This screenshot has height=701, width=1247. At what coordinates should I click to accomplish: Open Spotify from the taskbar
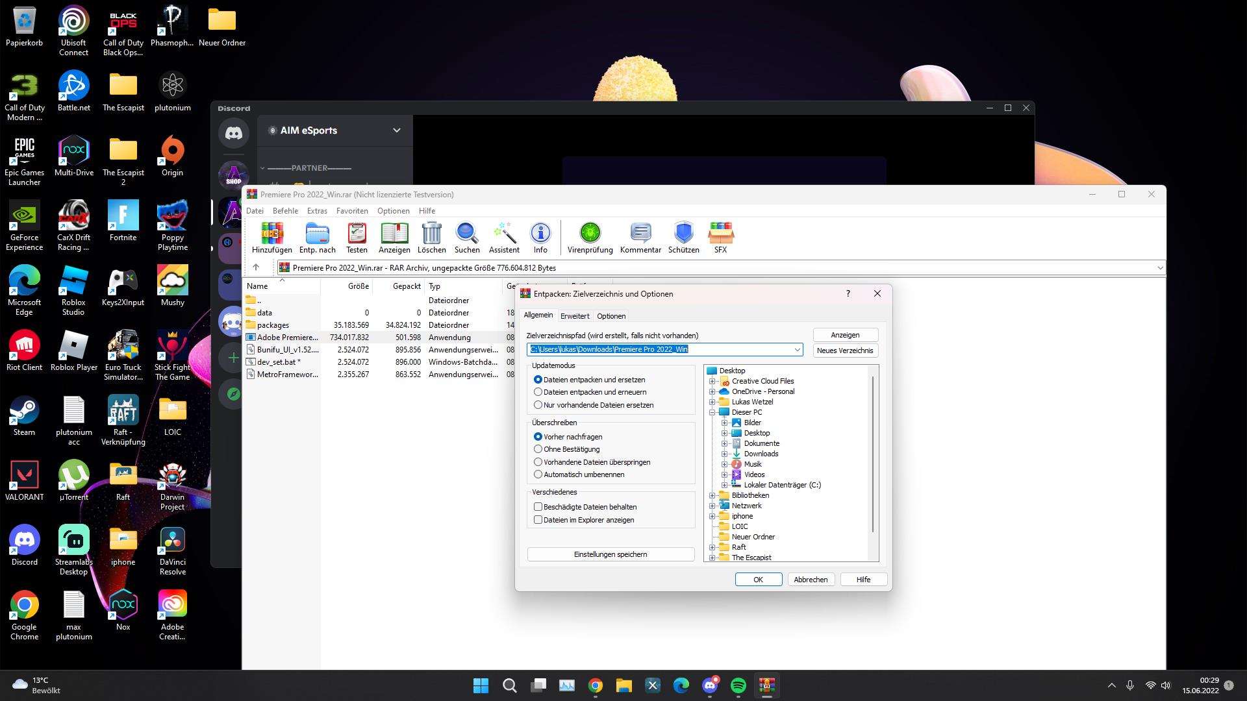pos(738,685)
